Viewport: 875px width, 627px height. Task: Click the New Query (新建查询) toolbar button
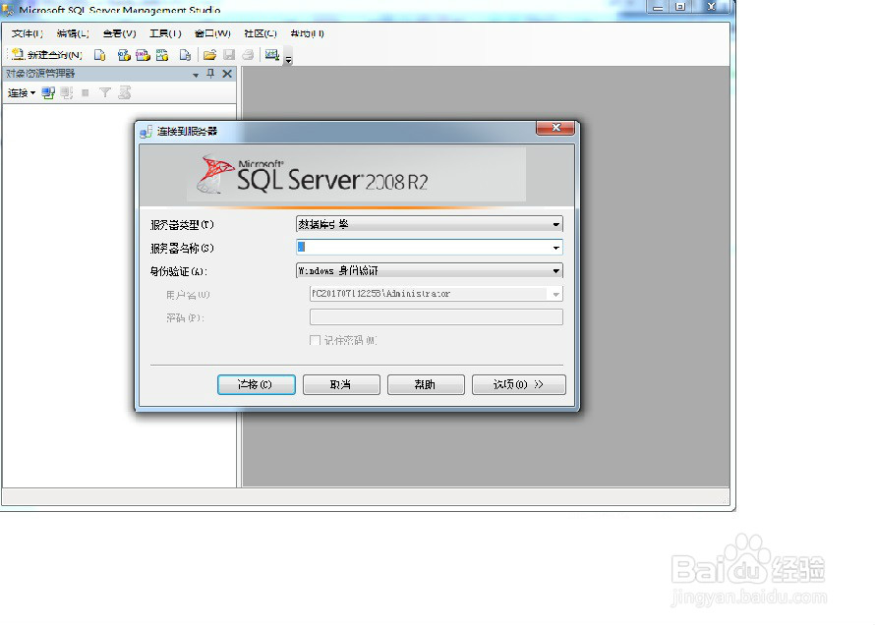[x=47, y=55]
